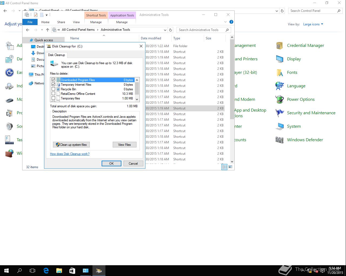Check the Temporary files checkbox

click(x=53, y=98)
